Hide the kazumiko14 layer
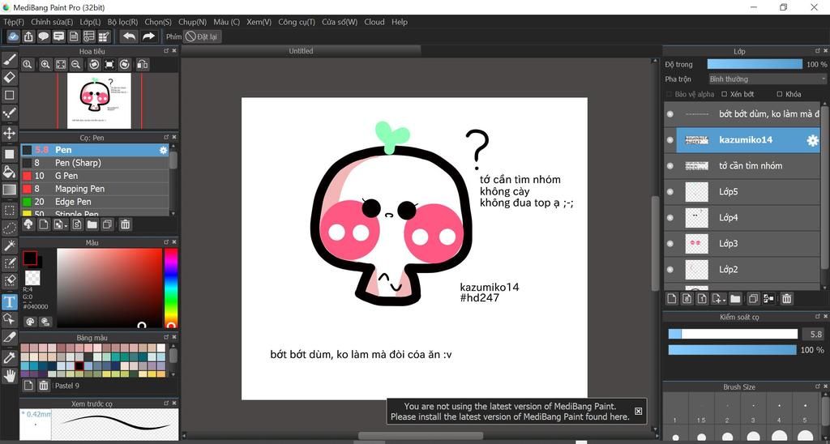Screen dimensions: 830x444 (x=670, y=140)
